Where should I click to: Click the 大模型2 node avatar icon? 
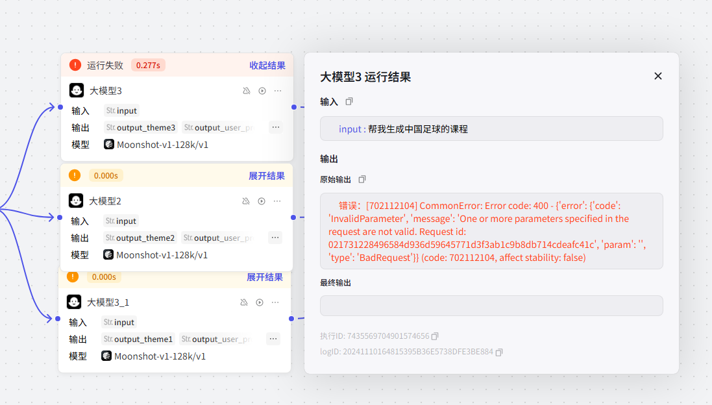(76, 201)
